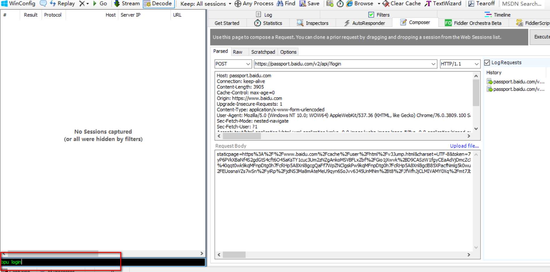Save sessions using Save toolbar button

[x=309, y=3]
